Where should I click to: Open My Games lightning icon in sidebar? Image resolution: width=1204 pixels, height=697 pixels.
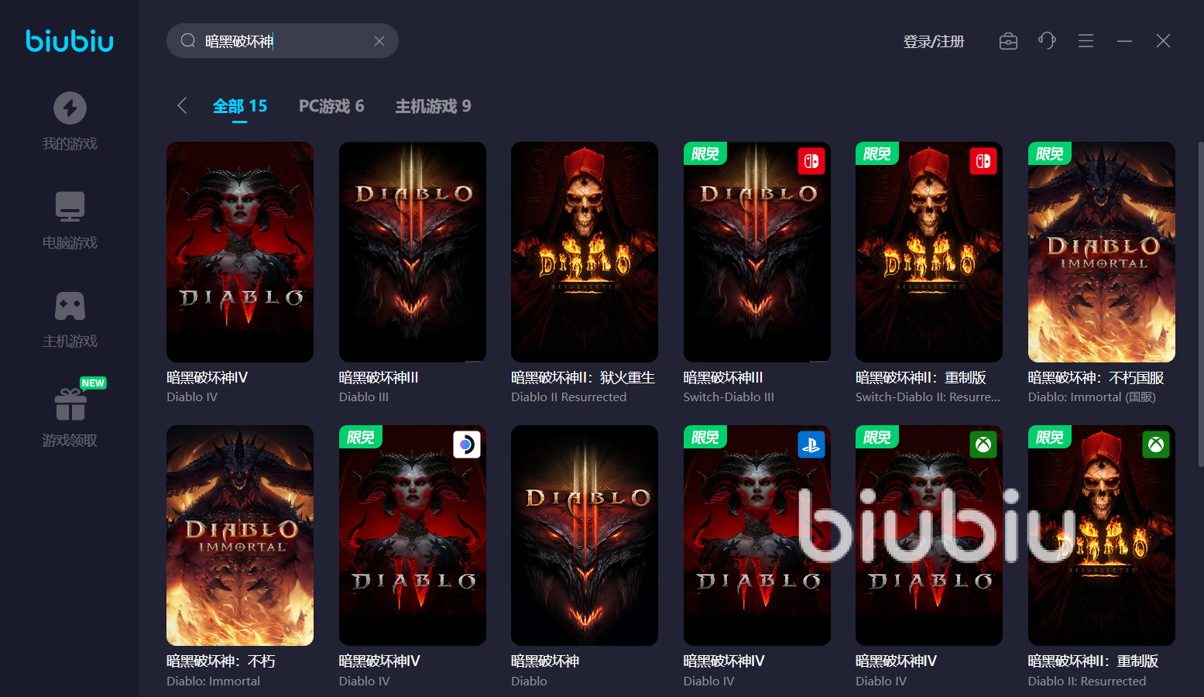point(70,108)
